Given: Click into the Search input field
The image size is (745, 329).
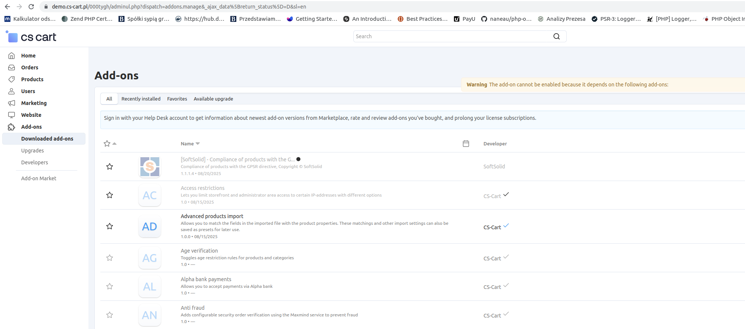Looking at the screenshot, I should (x=451, y=36).
